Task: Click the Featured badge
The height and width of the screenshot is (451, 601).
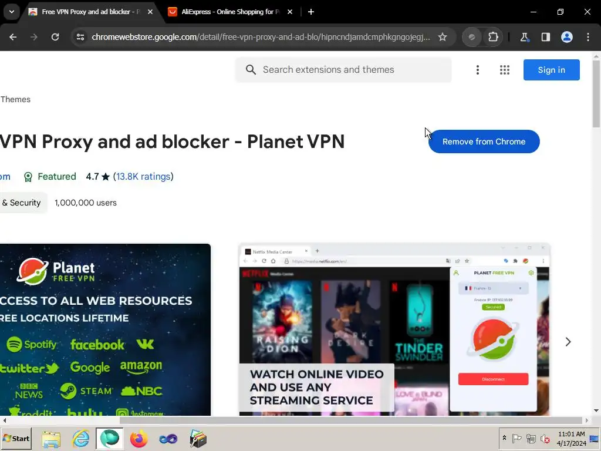Action: (50, 176)
